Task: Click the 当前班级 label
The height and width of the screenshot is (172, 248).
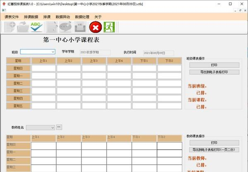Action: tap(197, 86)
